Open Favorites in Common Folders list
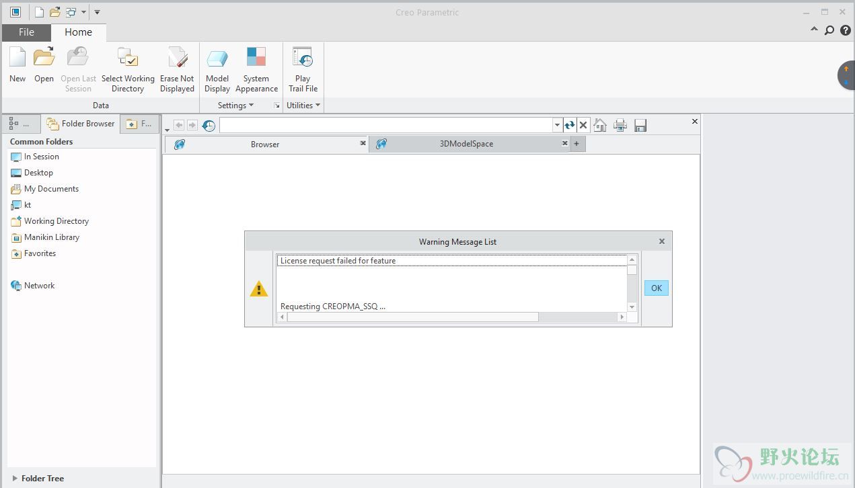The height and width of the screenshot is (488, 855). 33,253
